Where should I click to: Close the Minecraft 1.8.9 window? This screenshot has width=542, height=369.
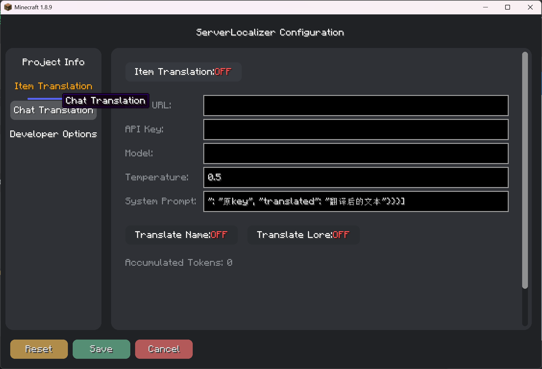tap(530, 7)
